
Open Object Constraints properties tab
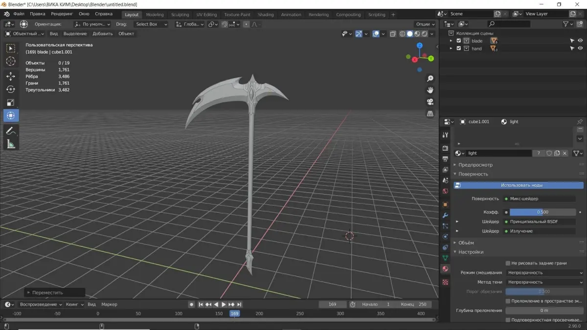445,247
